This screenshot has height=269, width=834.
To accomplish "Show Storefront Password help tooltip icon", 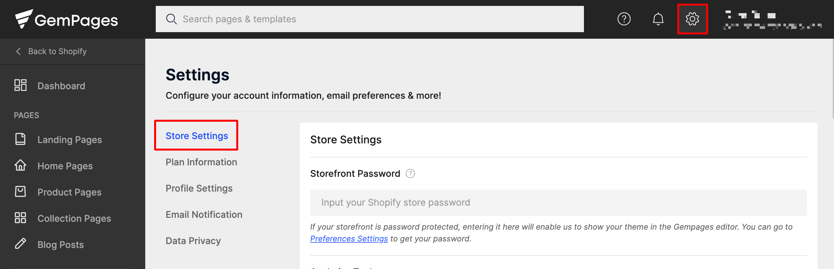I will click(410, 174).
